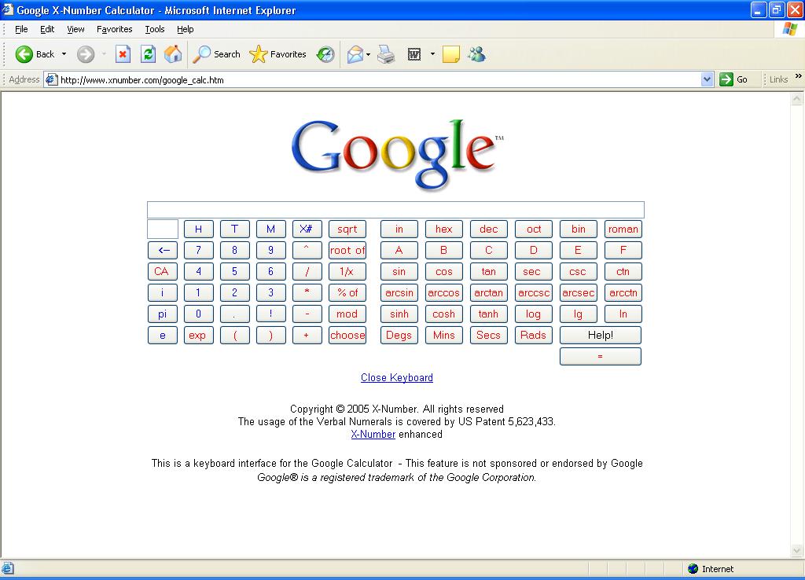
Task: Click the root of key
Action: tap(347, 251)
